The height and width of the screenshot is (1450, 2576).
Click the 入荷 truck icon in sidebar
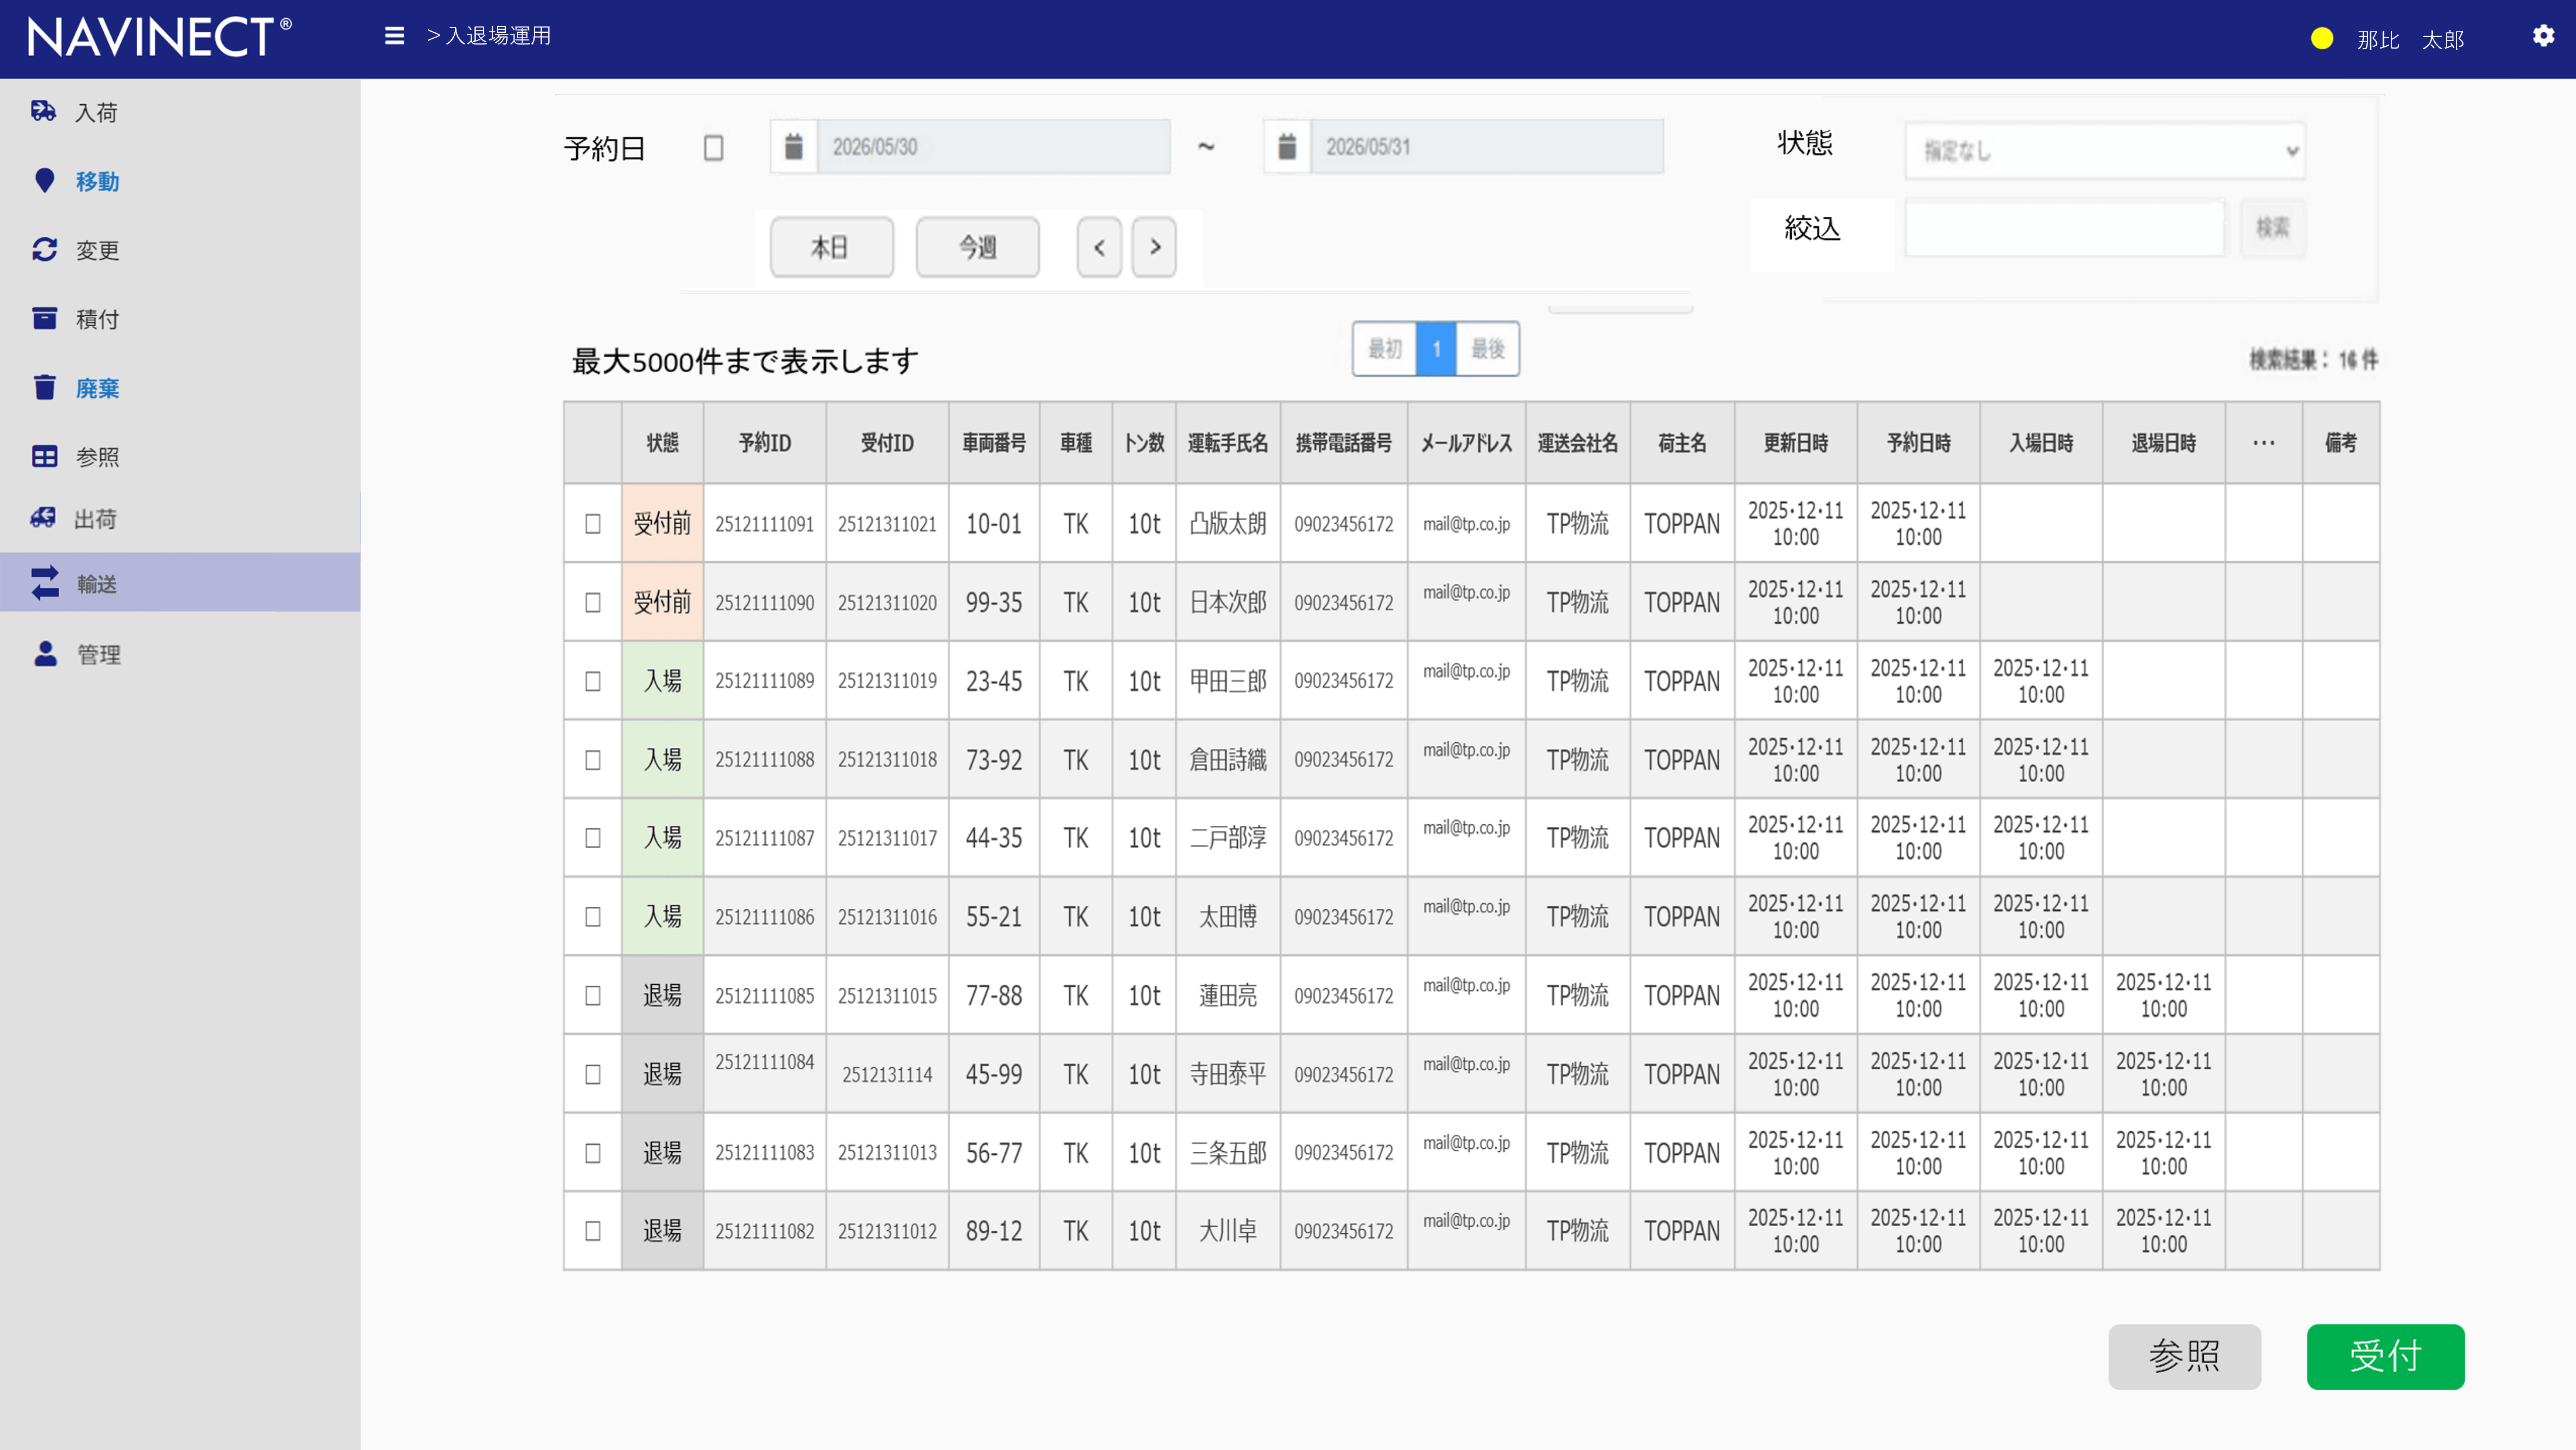[43, 111]
